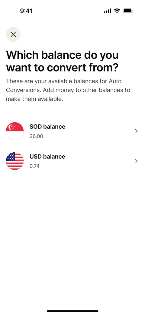
Task: Tap the battery icon in status bar
Action: [128, 11]
